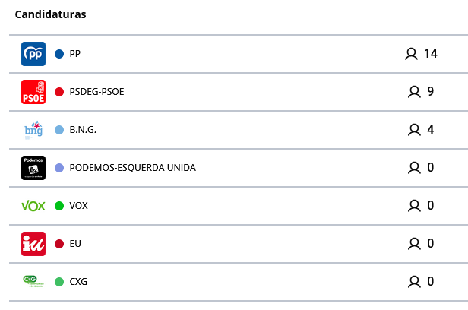Open the EU candidature name
The image size is (468, 310).
pos(75,244)
